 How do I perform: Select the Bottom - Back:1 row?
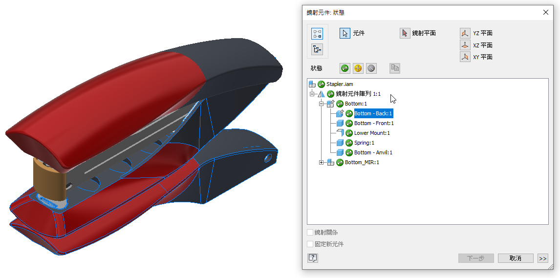click(x=373, y=113)
